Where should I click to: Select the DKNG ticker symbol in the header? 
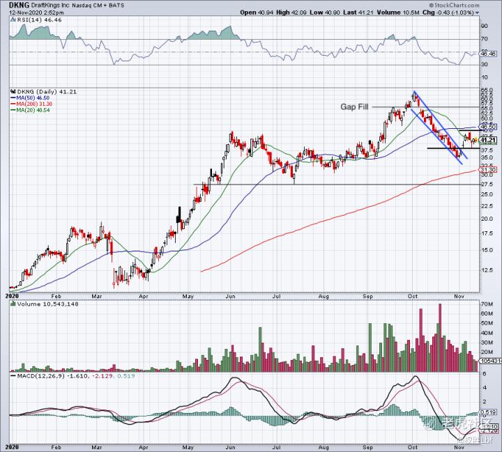point(20,5)
